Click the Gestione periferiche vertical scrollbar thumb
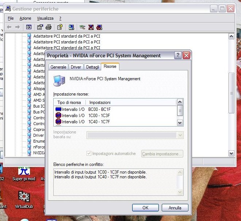Image resolution: width=241 pixels, height=221 pixels. pos(231,93)
